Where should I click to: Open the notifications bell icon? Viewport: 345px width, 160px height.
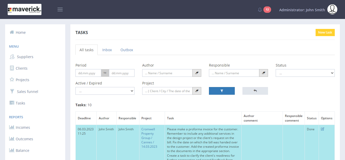[260, 10]
